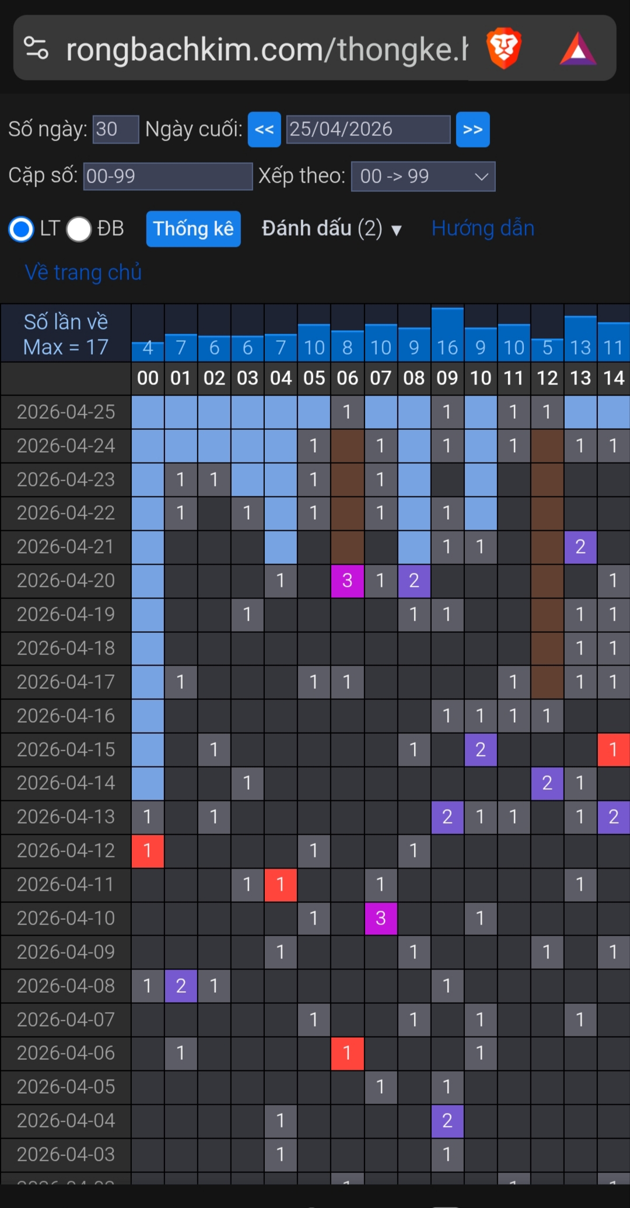Select the bar above column 09 showing 16

[447, 334]
